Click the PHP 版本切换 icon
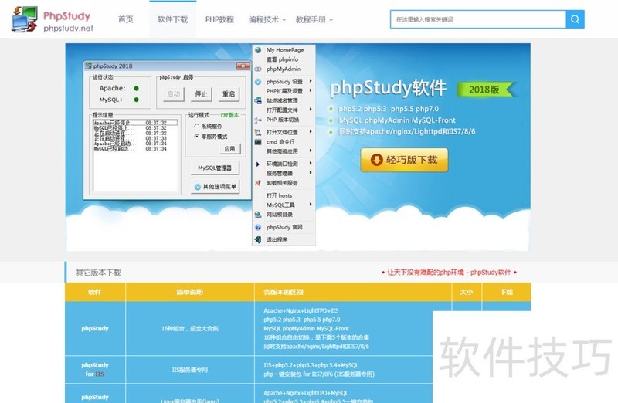Screen dimensions: 618x403 tap(258, 120)
